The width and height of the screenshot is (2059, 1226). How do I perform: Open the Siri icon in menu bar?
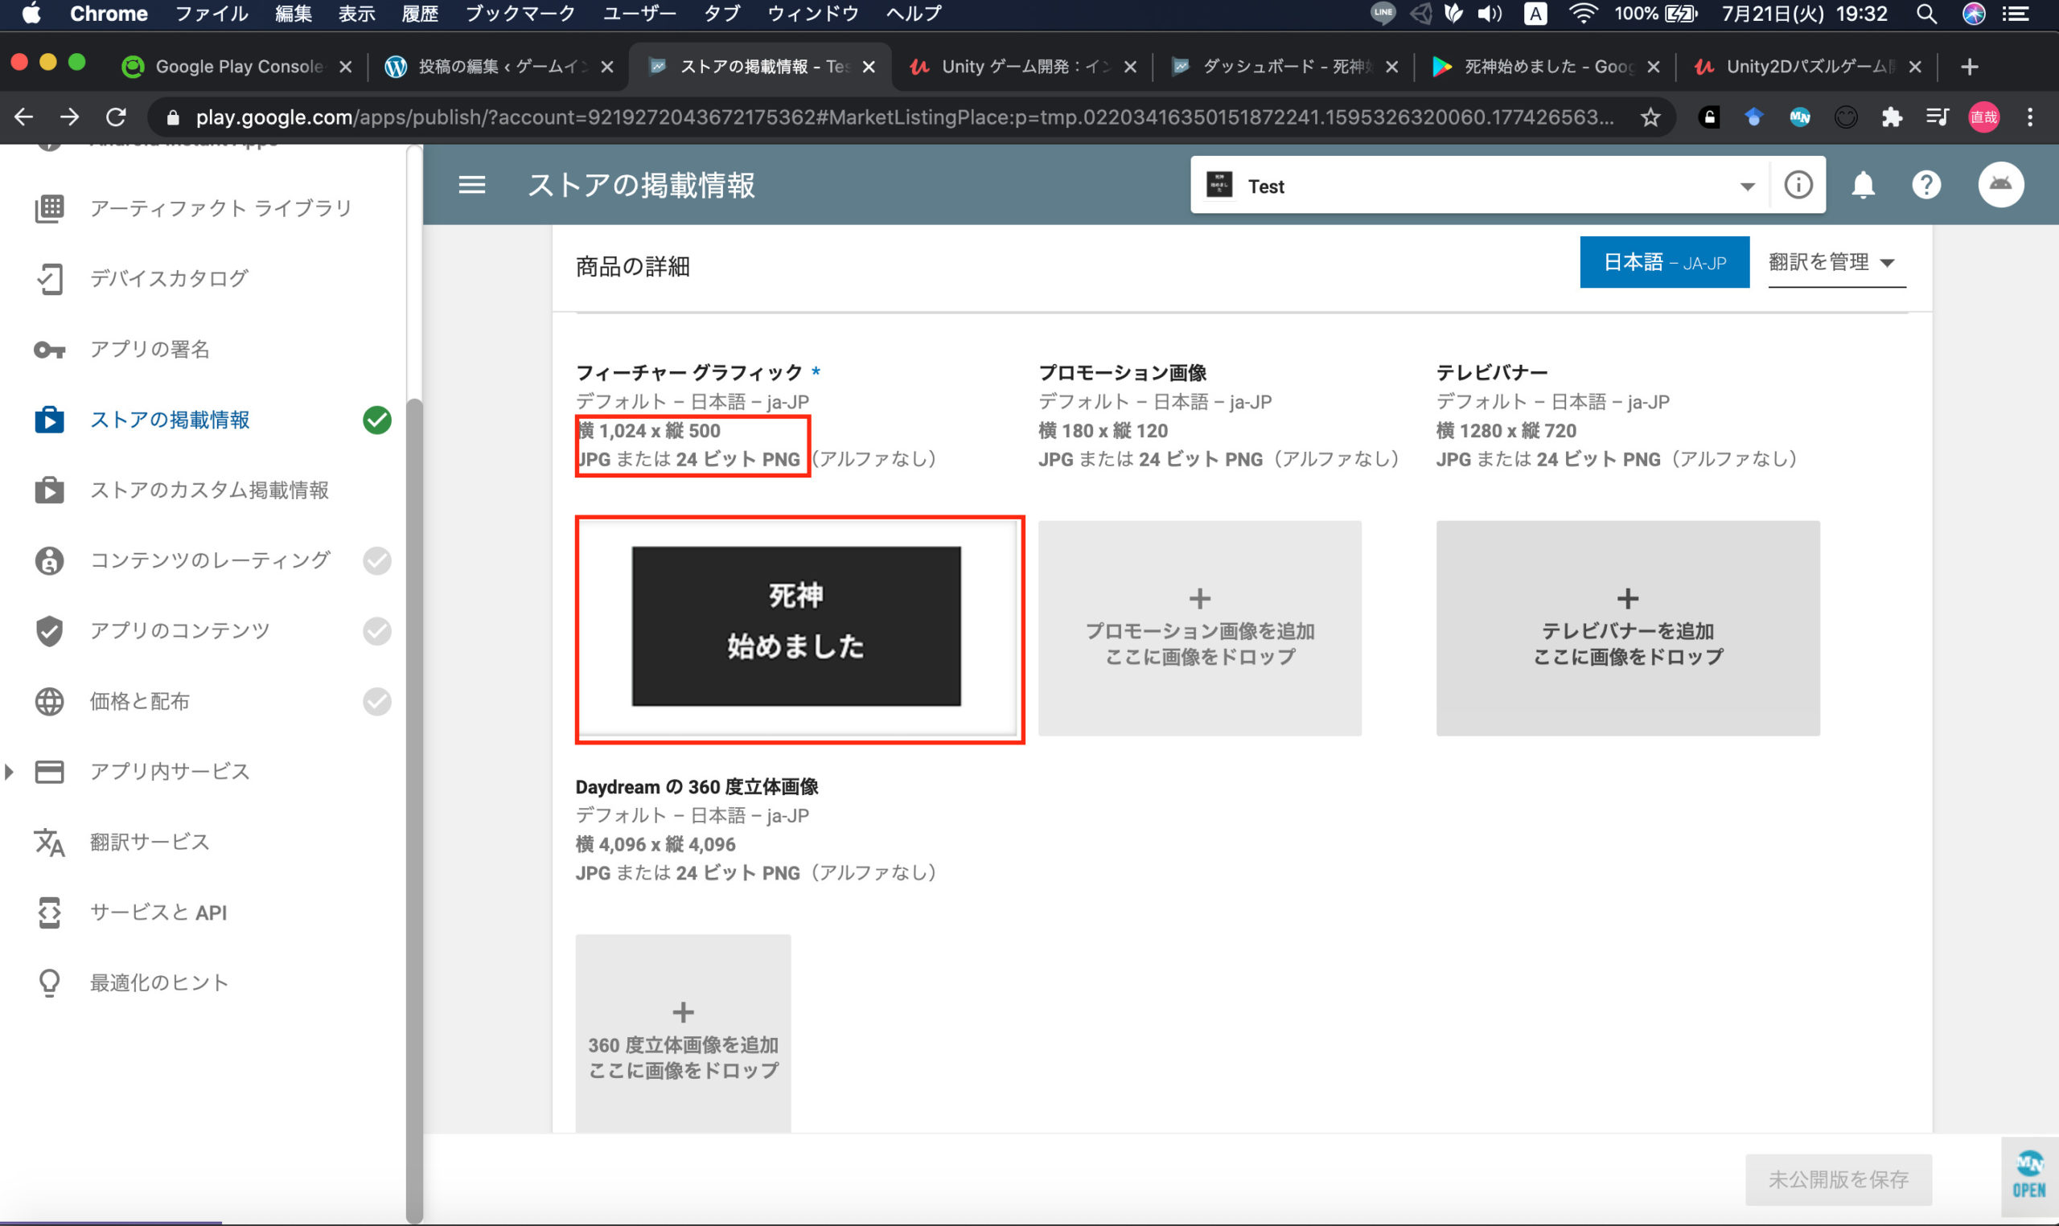(1974, 14)
